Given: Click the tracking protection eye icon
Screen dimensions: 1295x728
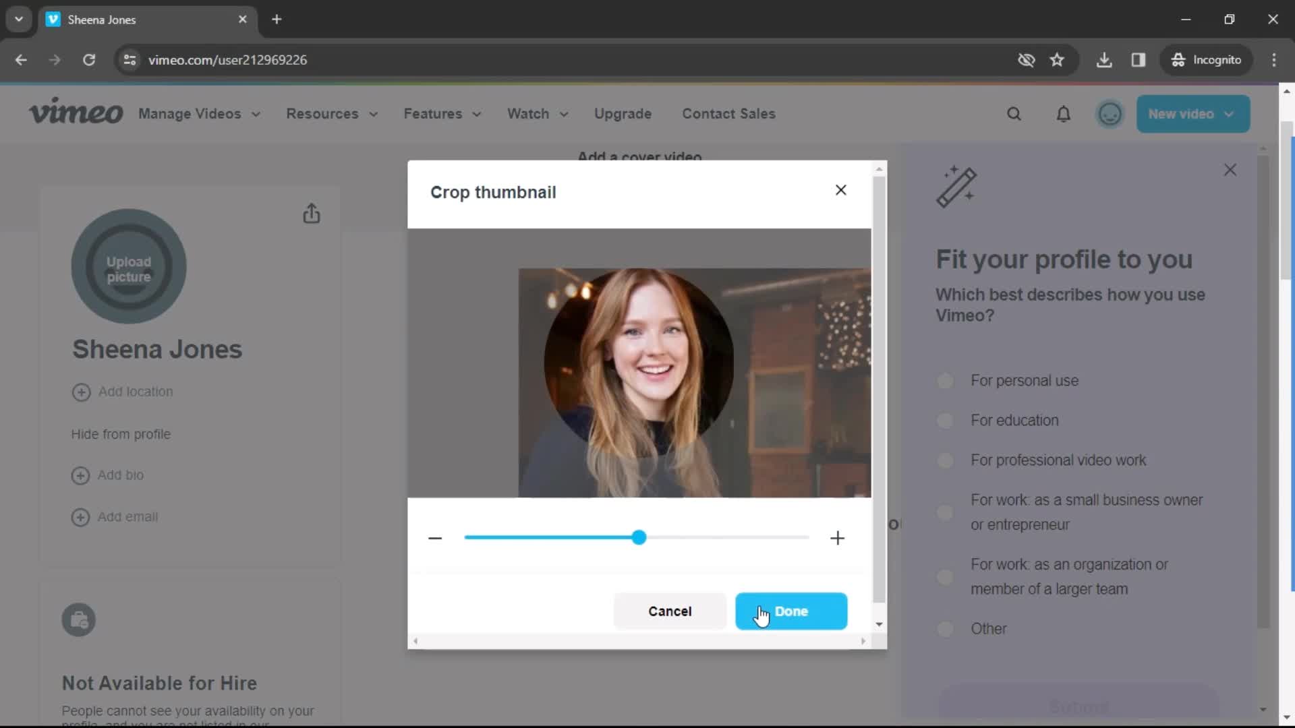Looking at the screenshot, I should tap(1026, 60).
